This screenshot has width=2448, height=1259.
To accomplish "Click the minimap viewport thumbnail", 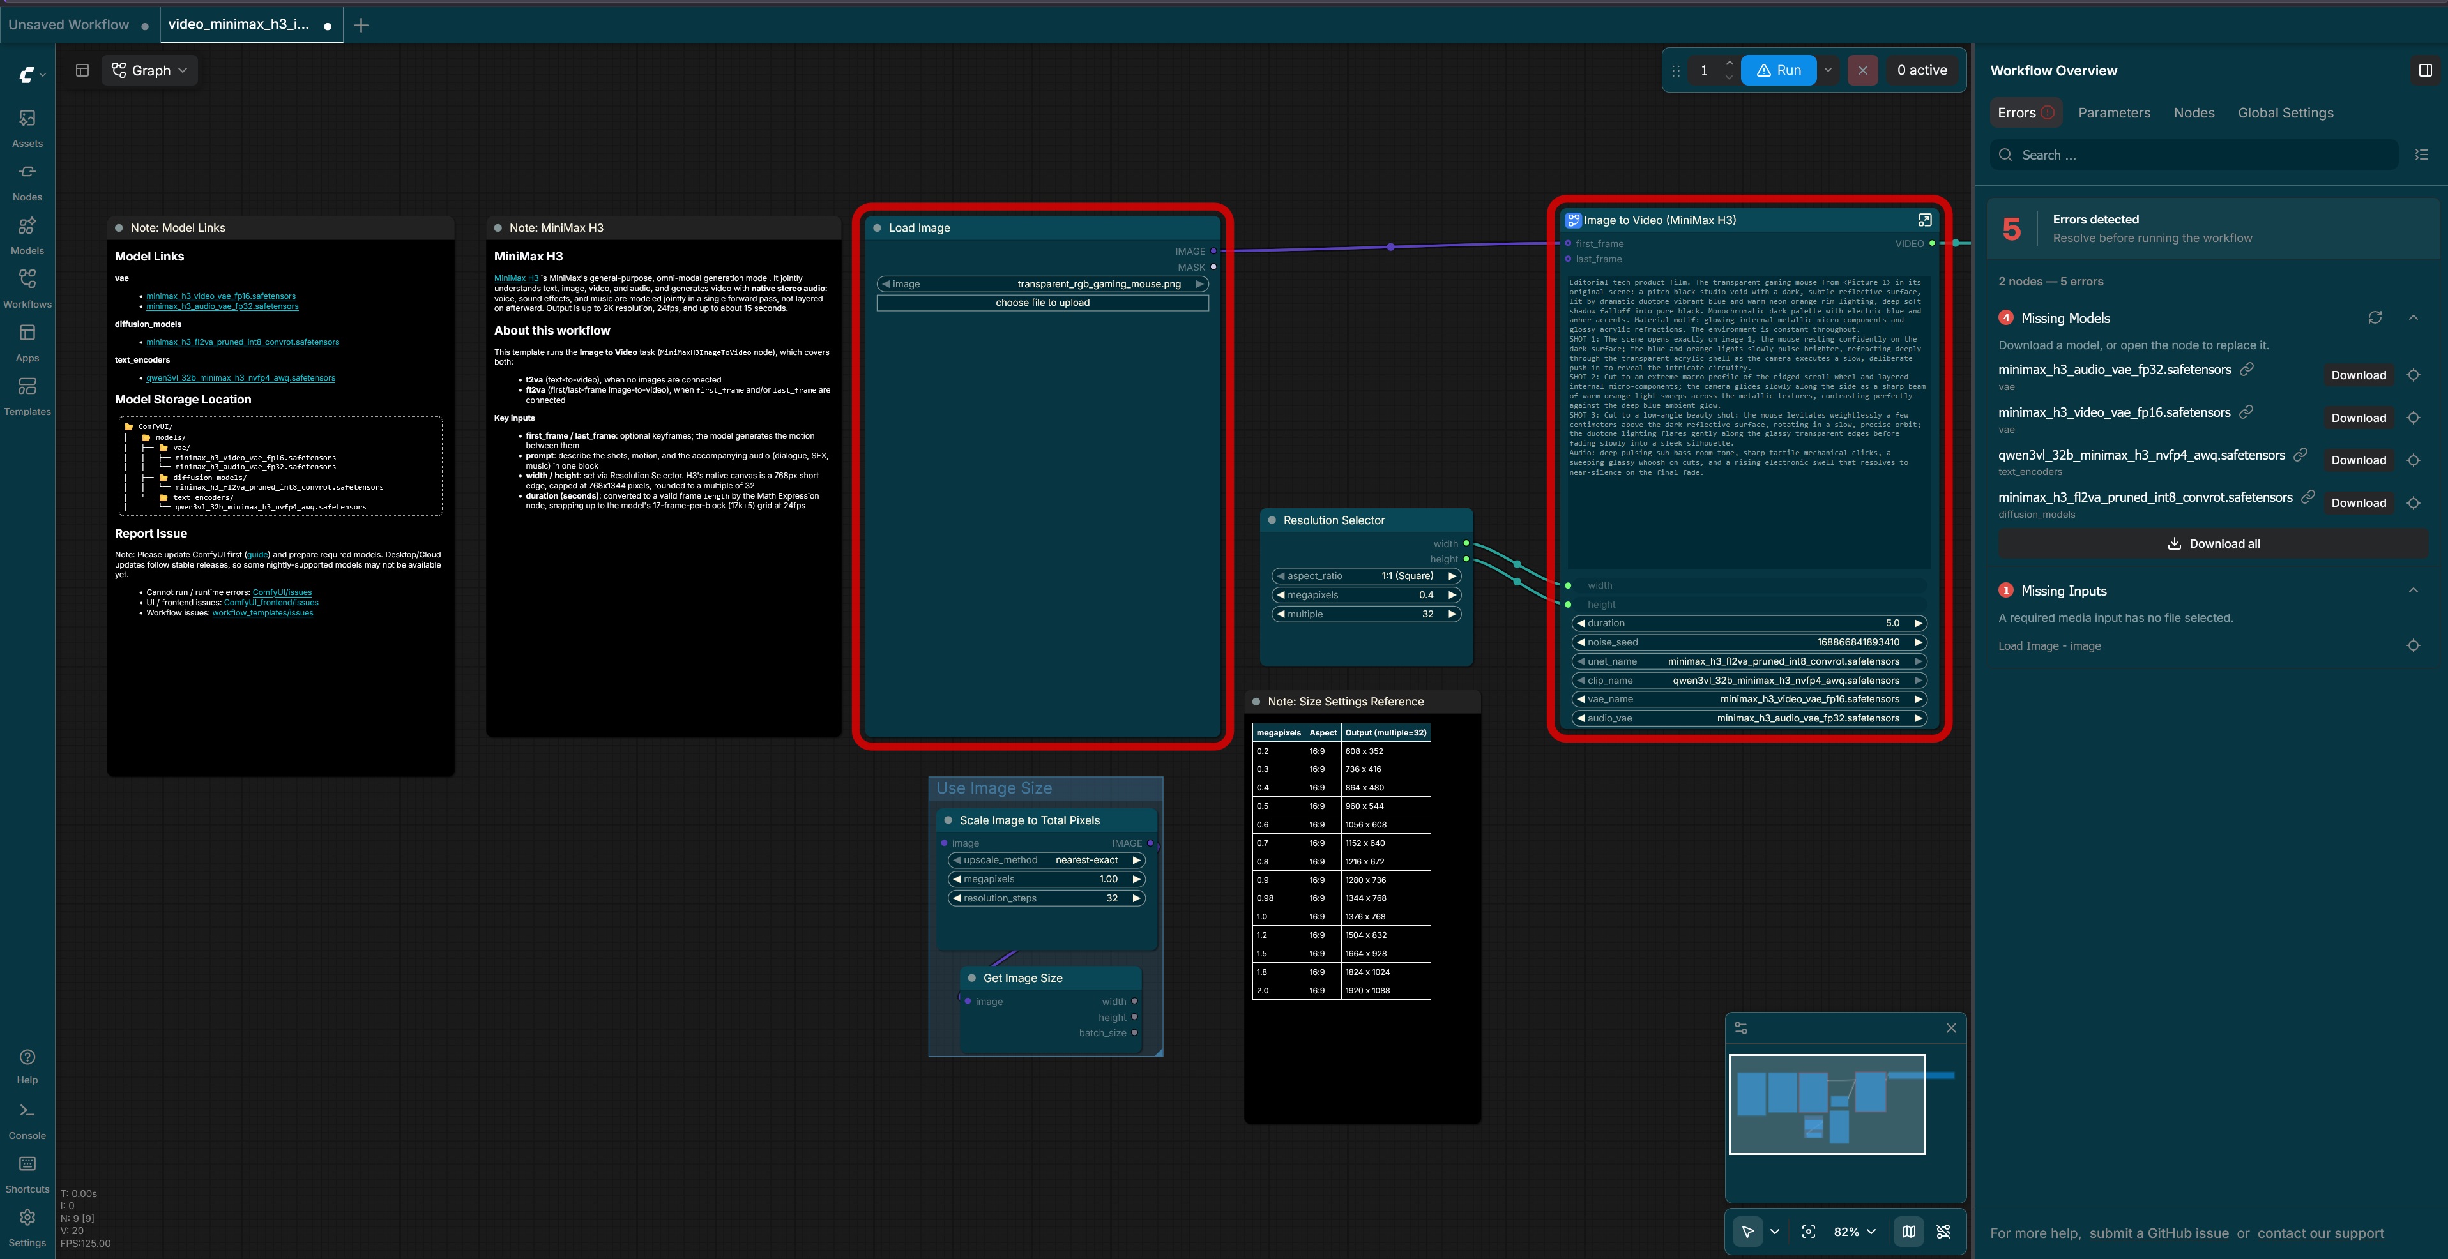I will pyautogui.click(x=1827, y=1104).
